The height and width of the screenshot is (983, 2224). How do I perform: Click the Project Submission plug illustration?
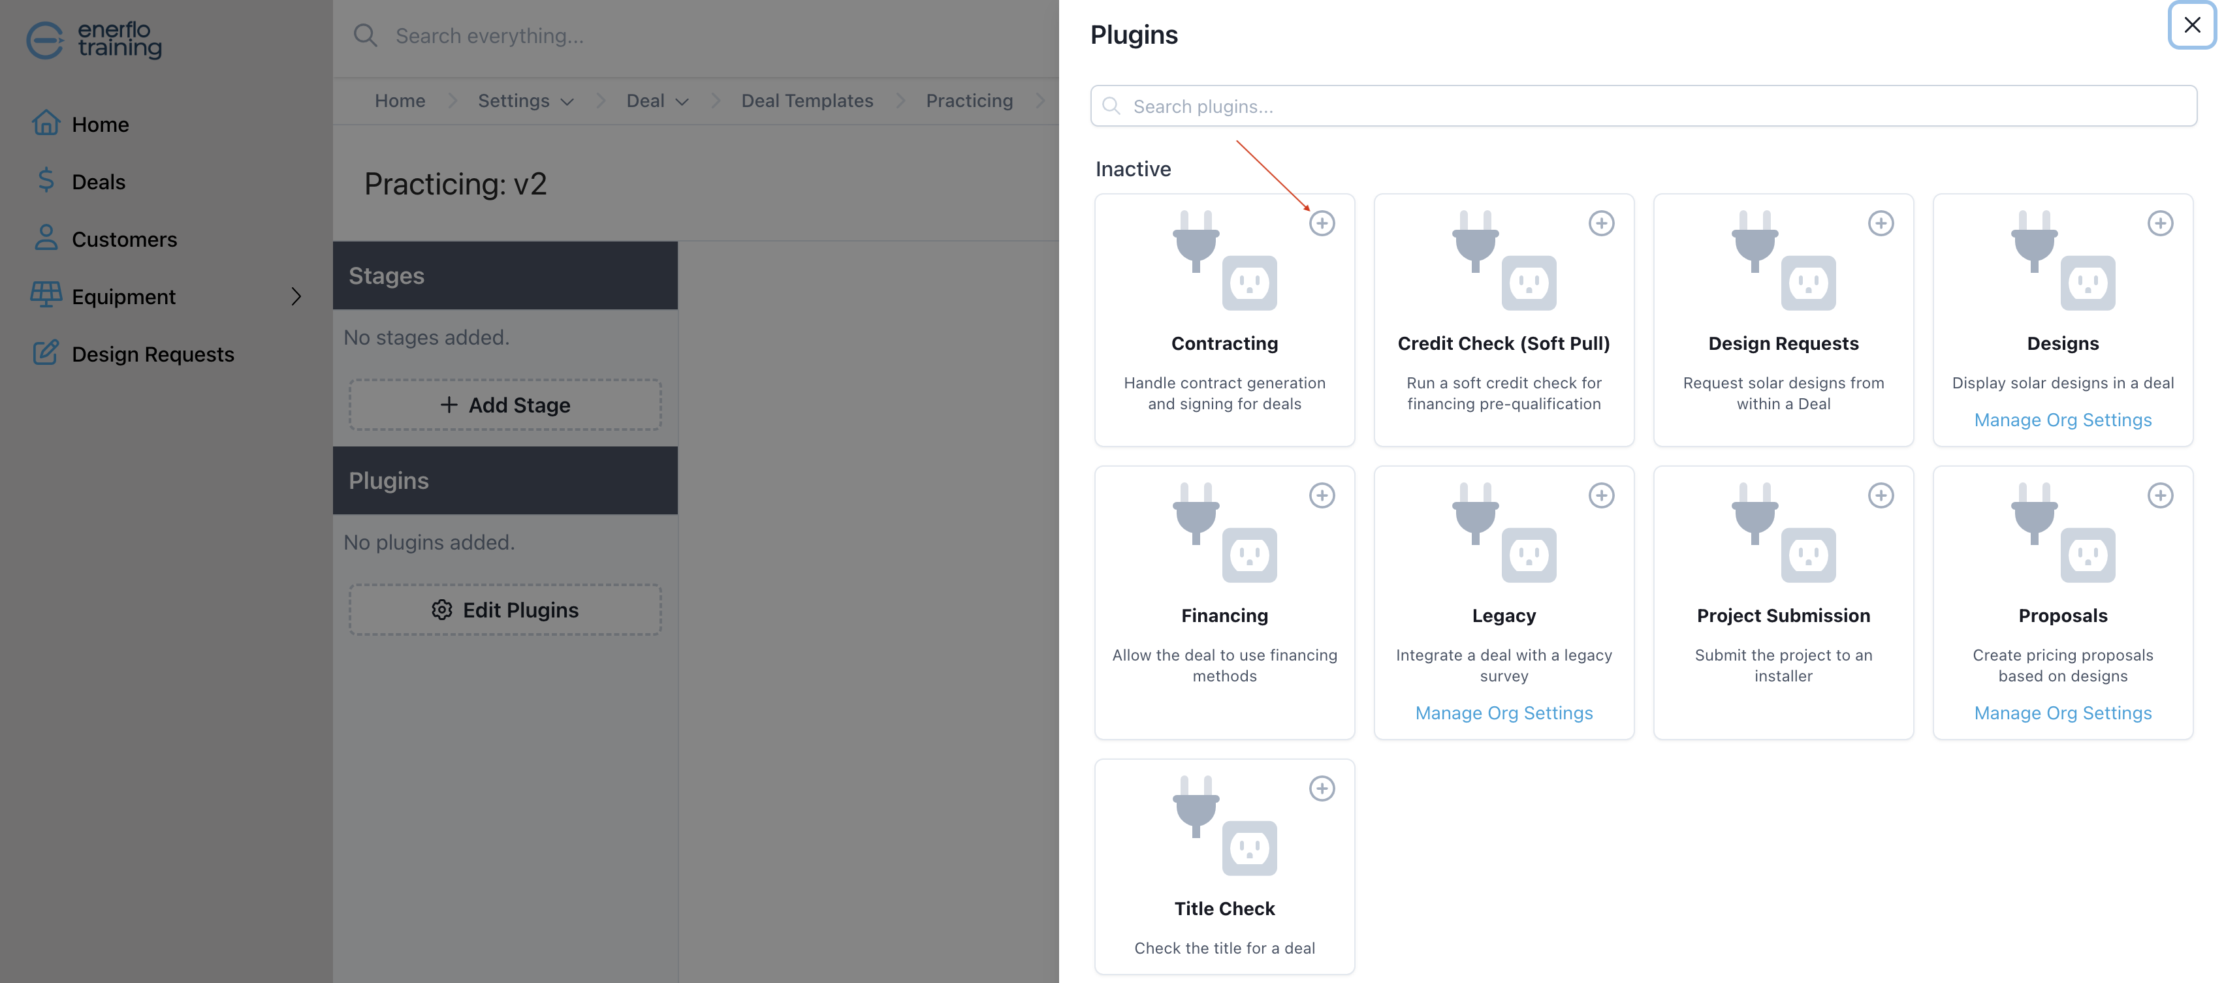point(1784,533)
